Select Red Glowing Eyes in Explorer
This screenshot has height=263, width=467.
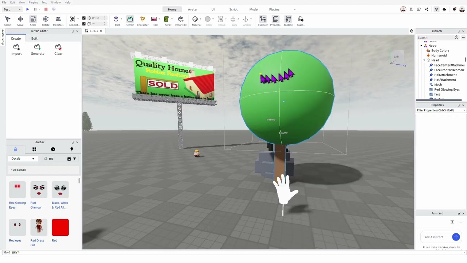click(x=447, y=89)
